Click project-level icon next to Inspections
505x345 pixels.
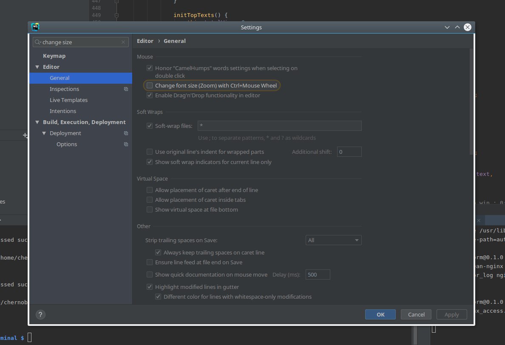(126, 89)
